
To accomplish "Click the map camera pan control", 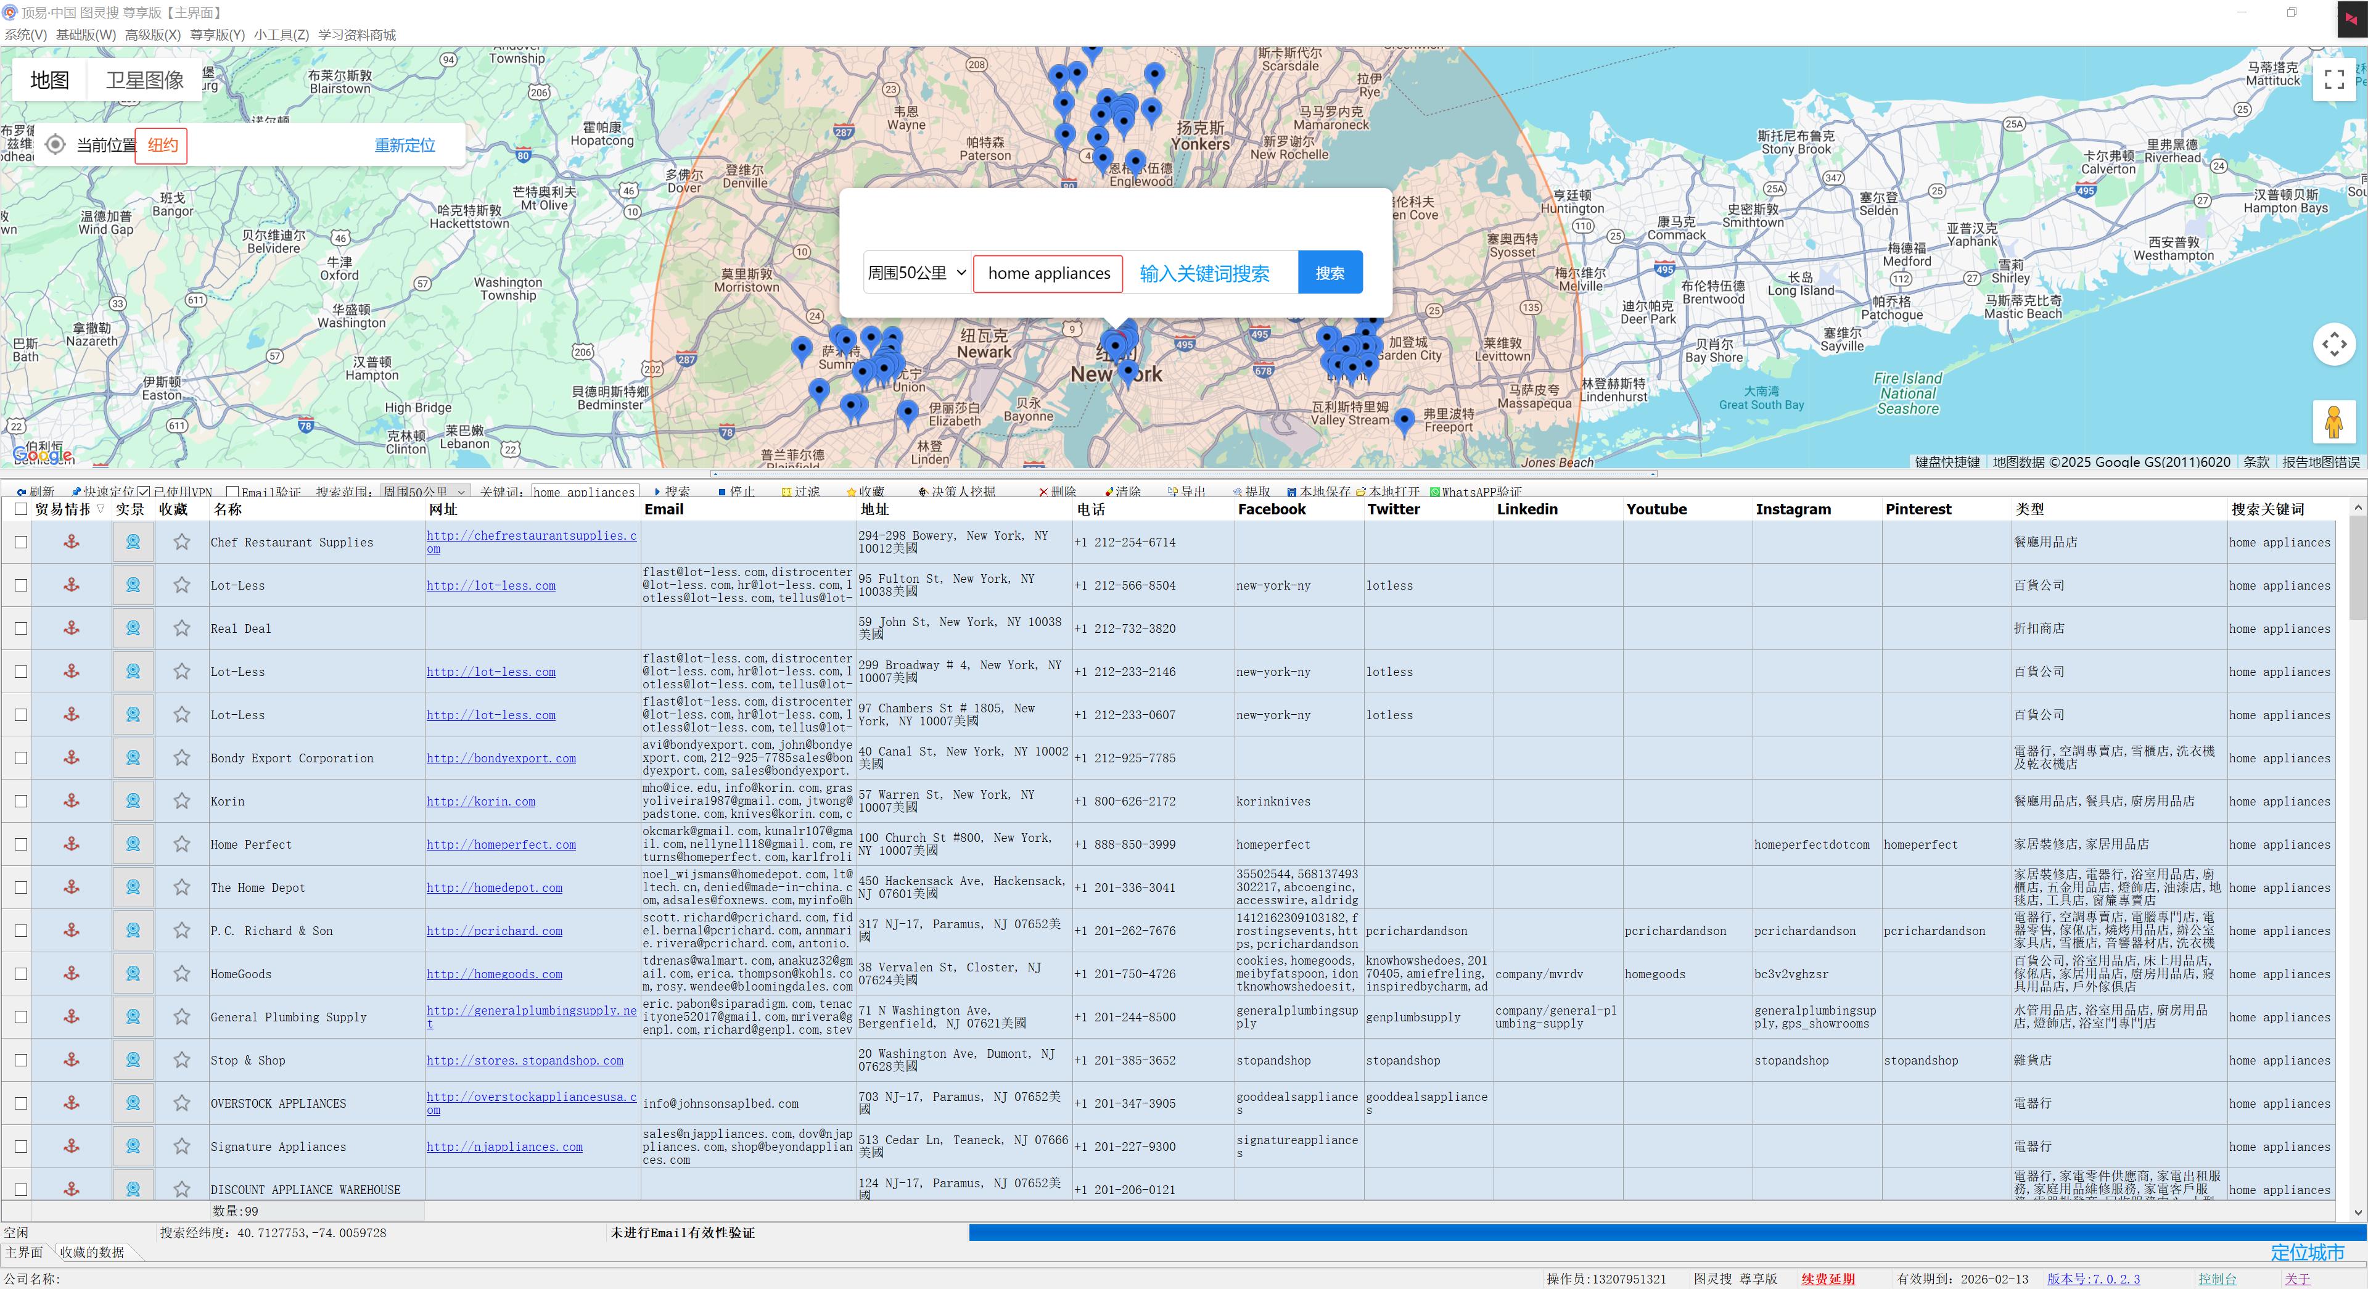I will pos(2333,345).
